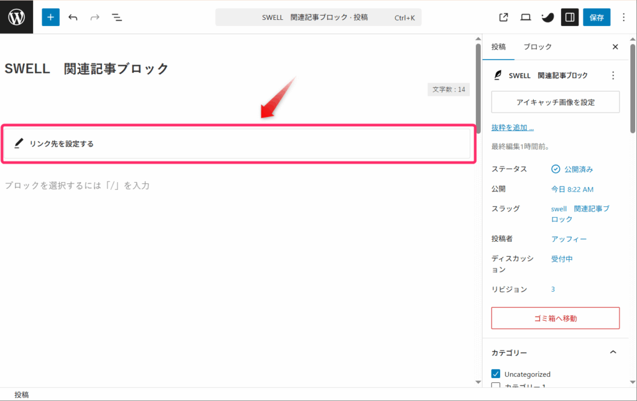Click the リビジョン label

[509, 289]
